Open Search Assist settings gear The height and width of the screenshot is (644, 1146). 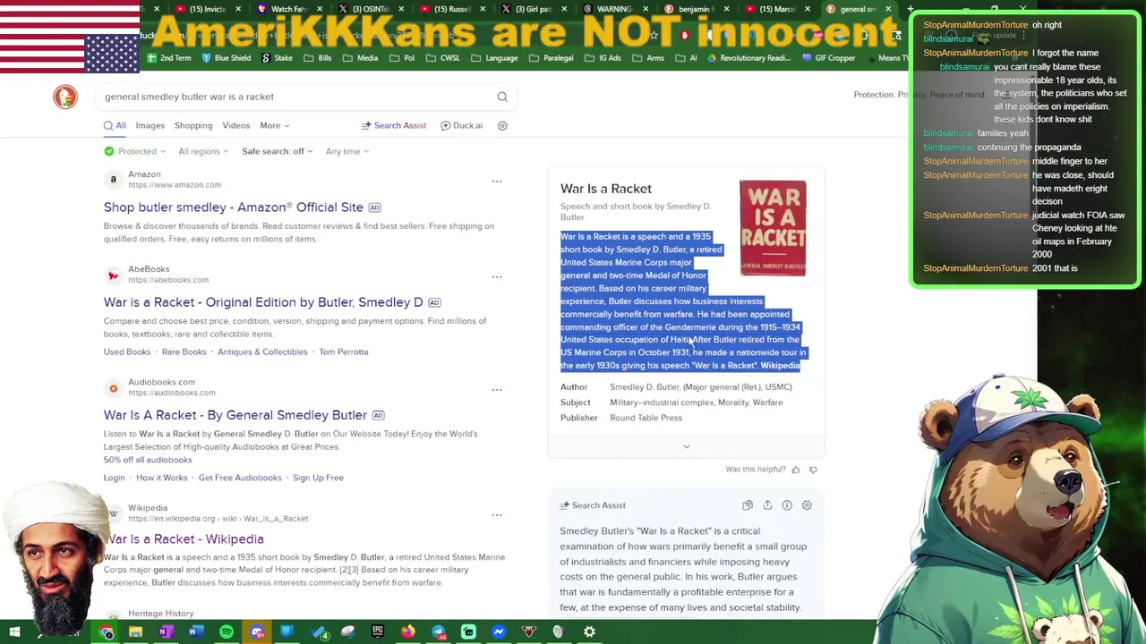tap(807, 505)
